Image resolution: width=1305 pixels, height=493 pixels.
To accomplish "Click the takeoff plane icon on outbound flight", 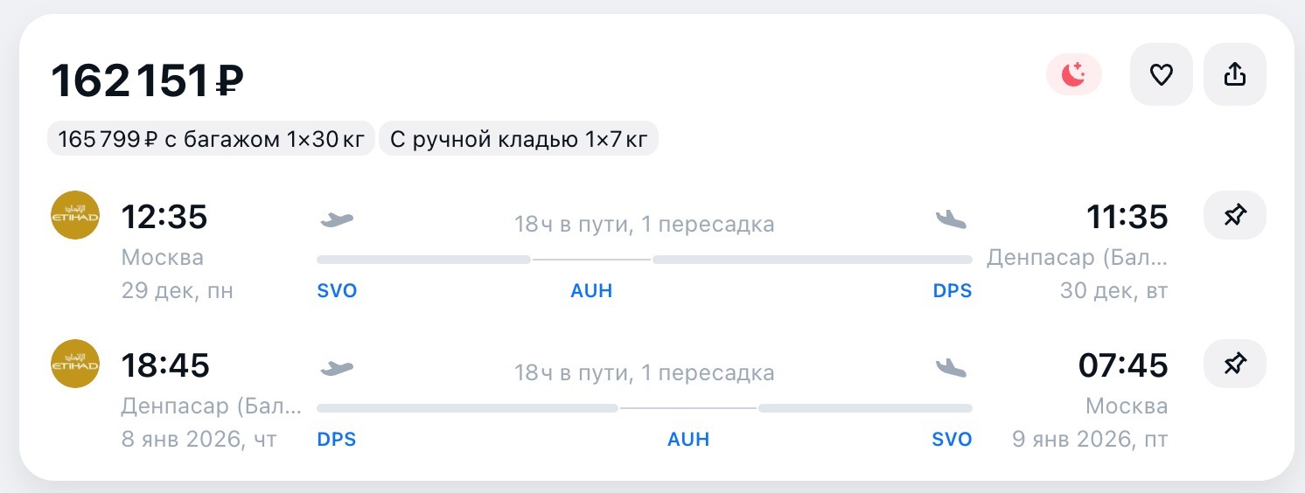I will pyautogui.click(x=337, y=219).
